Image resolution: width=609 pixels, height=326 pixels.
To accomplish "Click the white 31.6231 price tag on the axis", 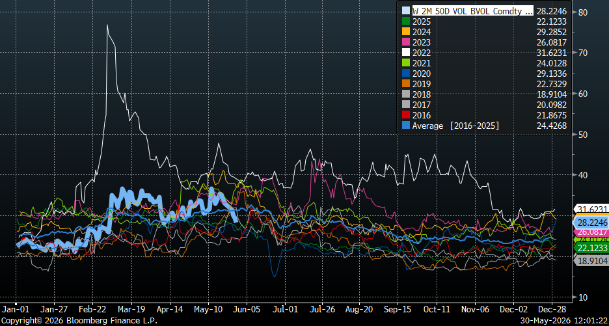I will coord(591,210).
